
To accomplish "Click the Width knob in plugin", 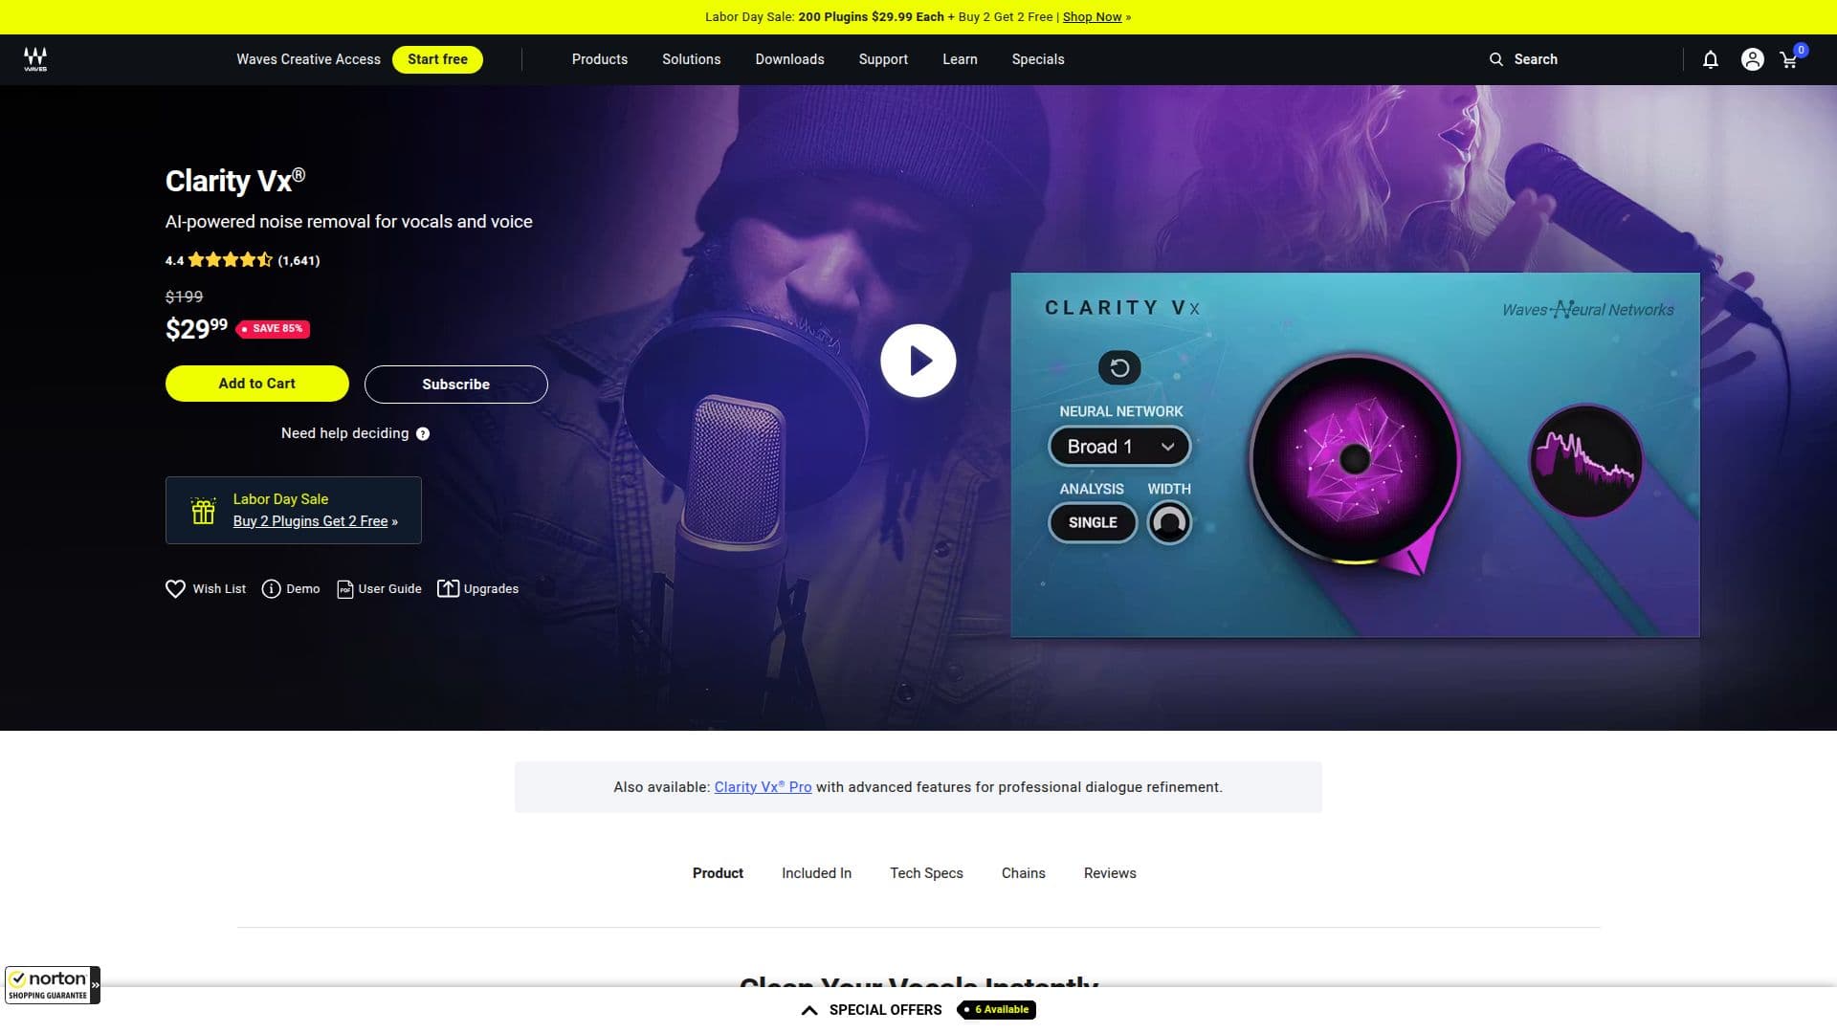I will click(x=1169, y=522).
